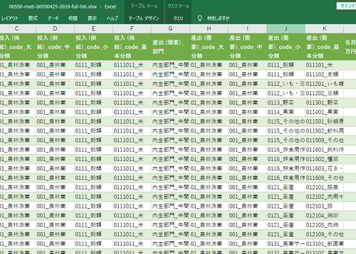Click cell 0111_穀類 in 011102_麦類 row column J
This screenshot has width=356, height=254.
[286, 74]
